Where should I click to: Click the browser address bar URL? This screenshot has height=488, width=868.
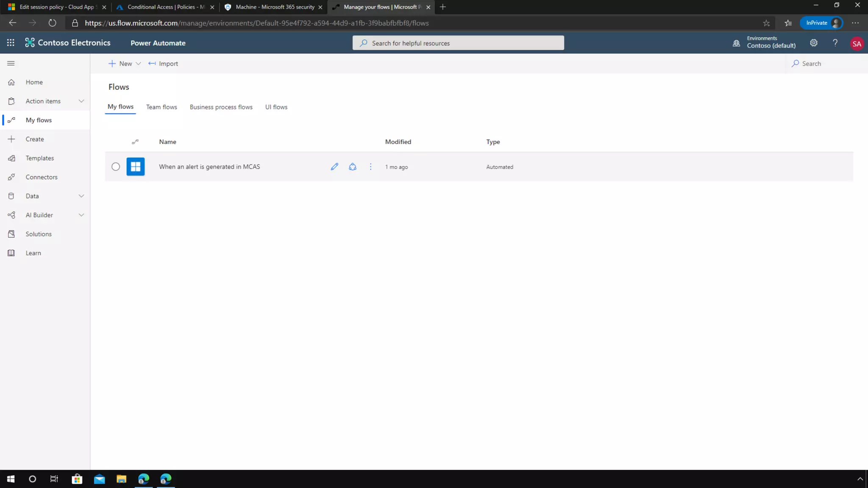tap(257, 23)
